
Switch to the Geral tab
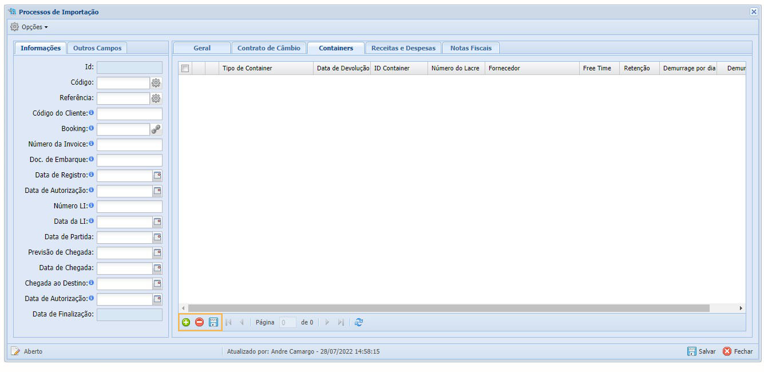[x=202, y=48]
